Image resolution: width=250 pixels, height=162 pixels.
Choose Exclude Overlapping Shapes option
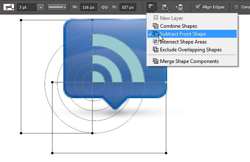(x=192, y=50)
